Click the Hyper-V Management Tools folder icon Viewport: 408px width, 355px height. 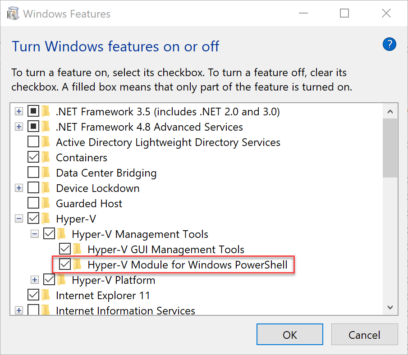click(62, 234)
